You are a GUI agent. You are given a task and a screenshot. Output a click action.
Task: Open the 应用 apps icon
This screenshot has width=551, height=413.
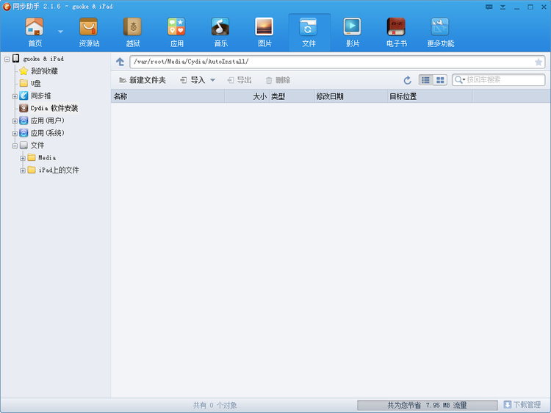(x=176, y=32)
